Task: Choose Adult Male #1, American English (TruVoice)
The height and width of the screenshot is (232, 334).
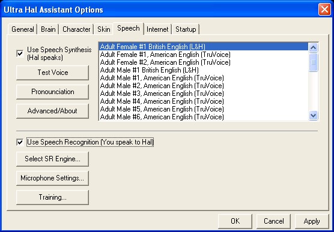Action: [x=204, y=78]
